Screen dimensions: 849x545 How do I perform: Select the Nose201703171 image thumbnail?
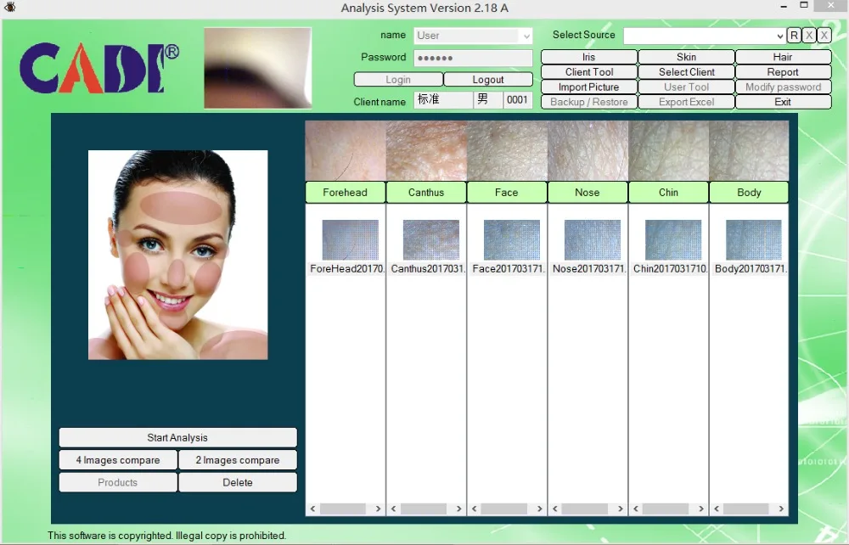[593, 239]
